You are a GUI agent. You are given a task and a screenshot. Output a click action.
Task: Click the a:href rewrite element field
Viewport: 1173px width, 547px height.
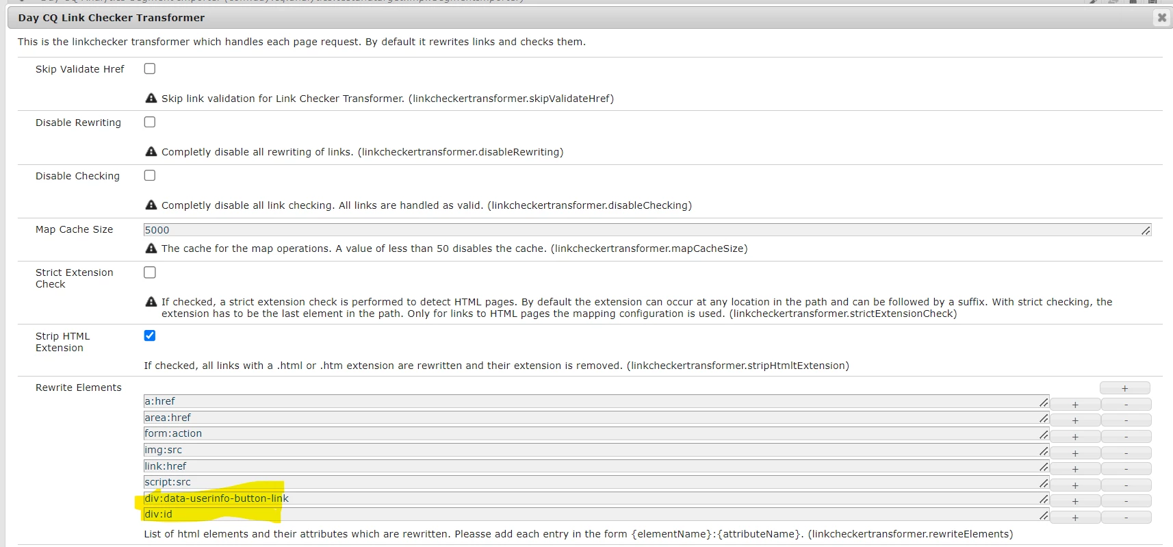[596, 401]
